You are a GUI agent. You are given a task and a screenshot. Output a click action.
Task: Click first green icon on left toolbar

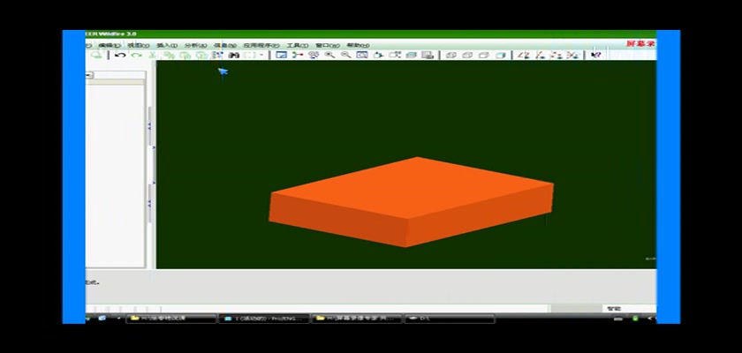(97, 56)
